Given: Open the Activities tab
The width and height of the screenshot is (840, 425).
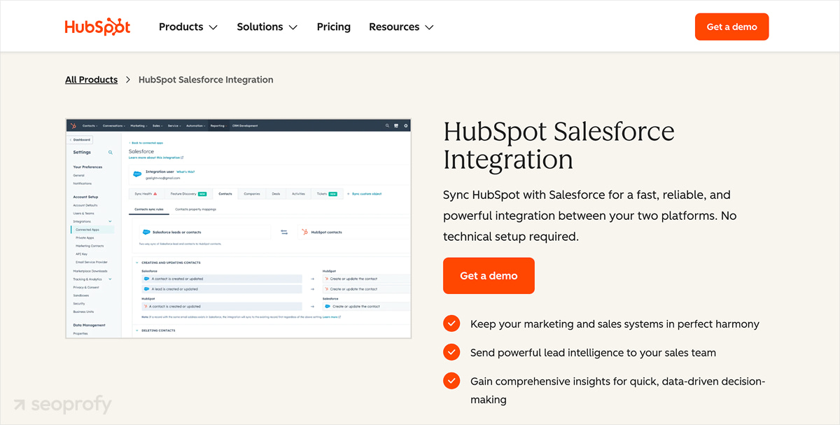Looking at the screenshot, I should tap(298, 194).
